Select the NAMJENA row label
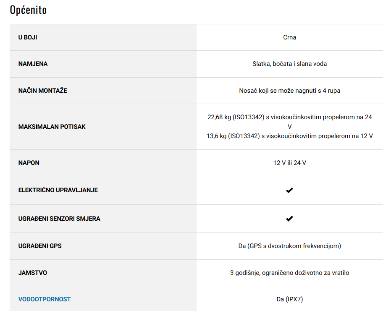391x311 pixels. (33, 64)
